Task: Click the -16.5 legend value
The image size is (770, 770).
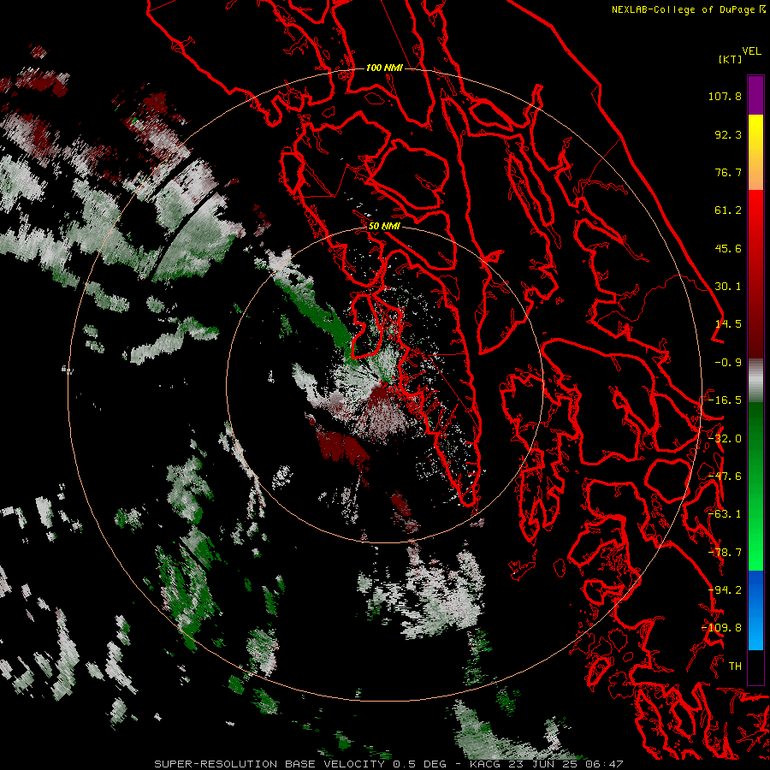Action: [x=725, y=400]
